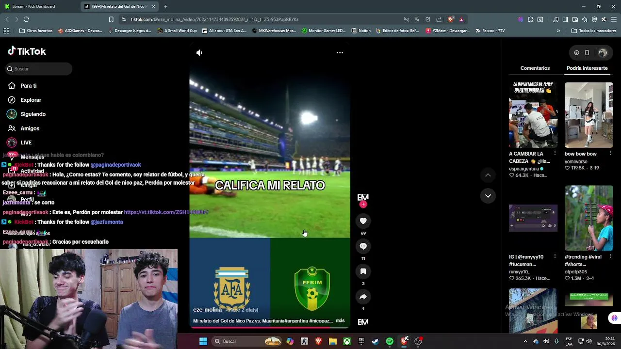Click the TikTok search field
The image size is (621, 349).
click(x=39, y=69)
